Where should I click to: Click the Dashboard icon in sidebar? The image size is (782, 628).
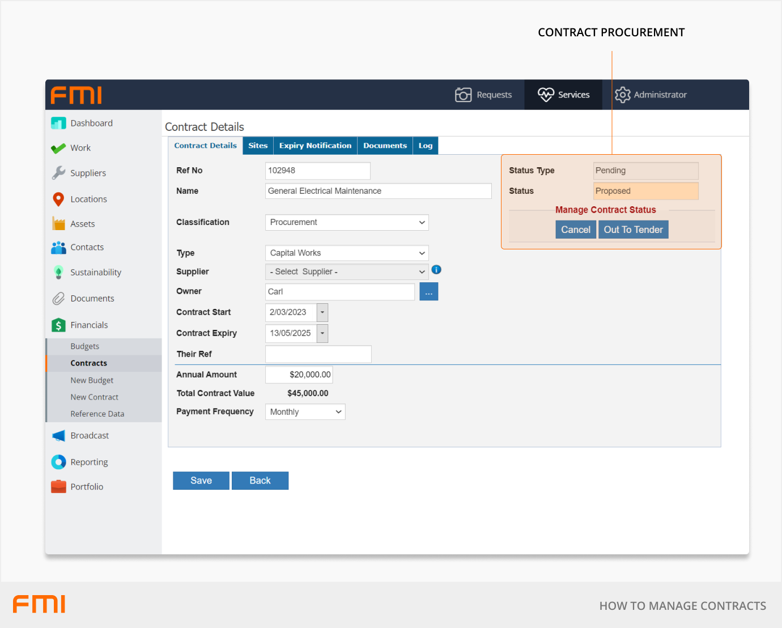tap(58, 123)
